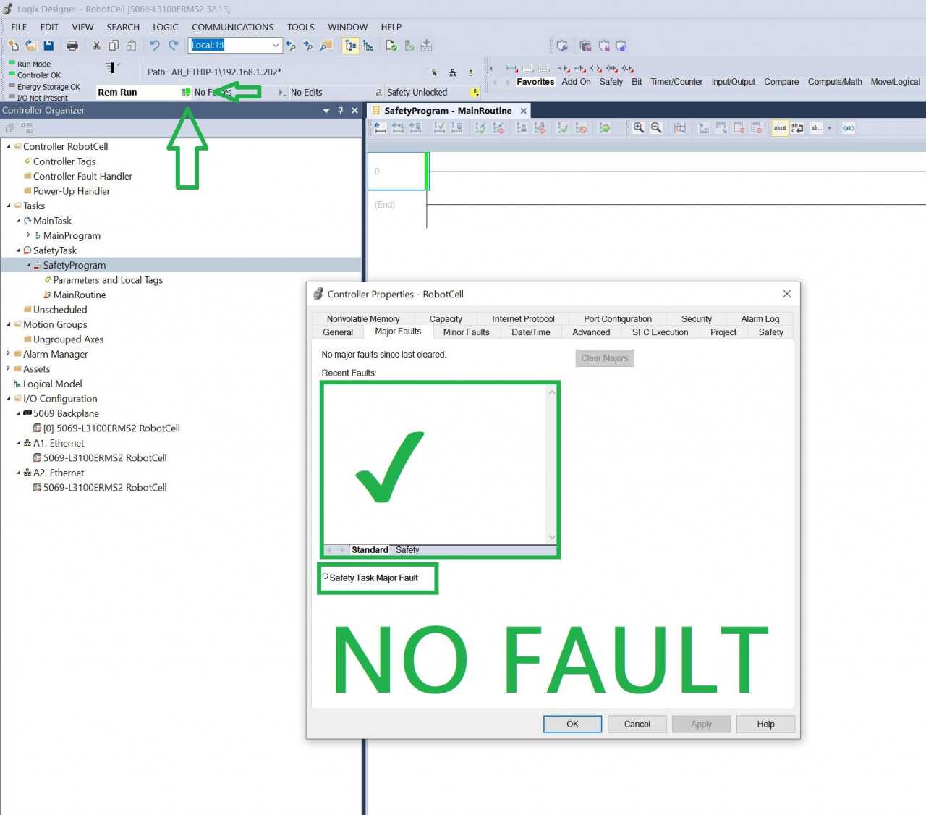The width and height of the screenshot is (926, 815).
Task: Switch to the Minor Faults tab
Action: (466, 332)
